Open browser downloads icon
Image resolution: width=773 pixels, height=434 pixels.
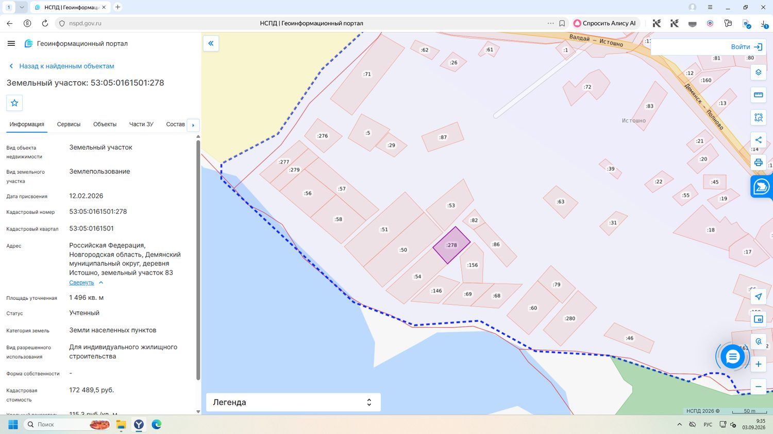pos(764,23)
